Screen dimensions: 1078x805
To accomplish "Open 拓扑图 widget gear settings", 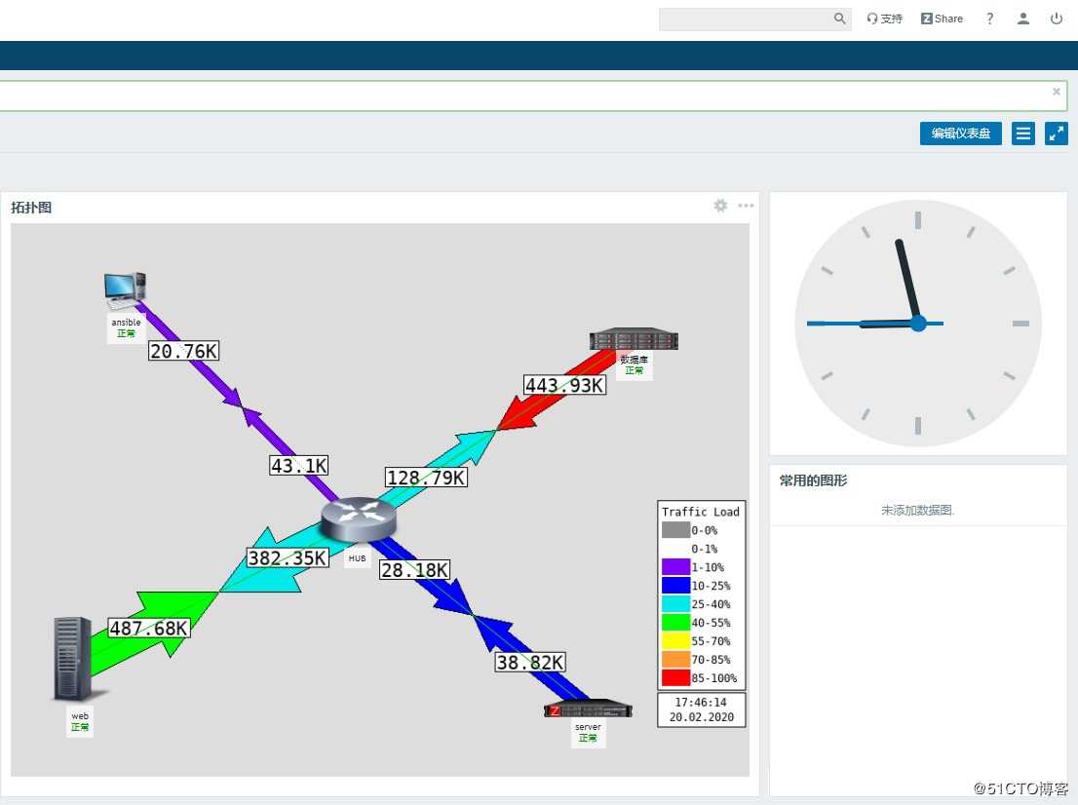I will tap(720, 206).
